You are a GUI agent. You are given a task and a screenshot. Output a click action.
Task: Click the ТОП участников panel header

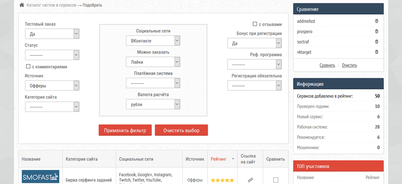coord(338,166)
